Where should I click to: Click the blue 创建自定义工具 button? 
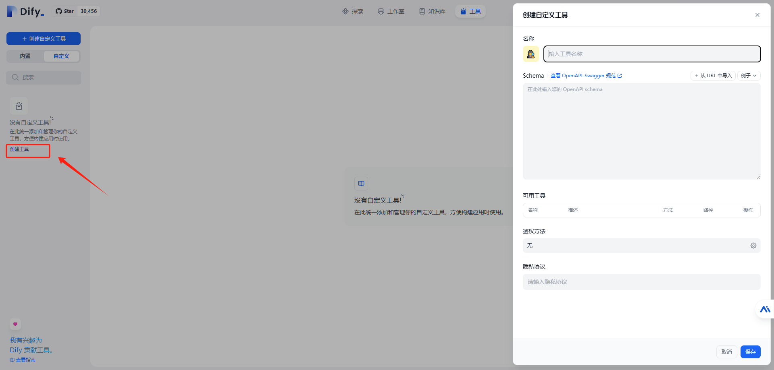coord(44,39)
